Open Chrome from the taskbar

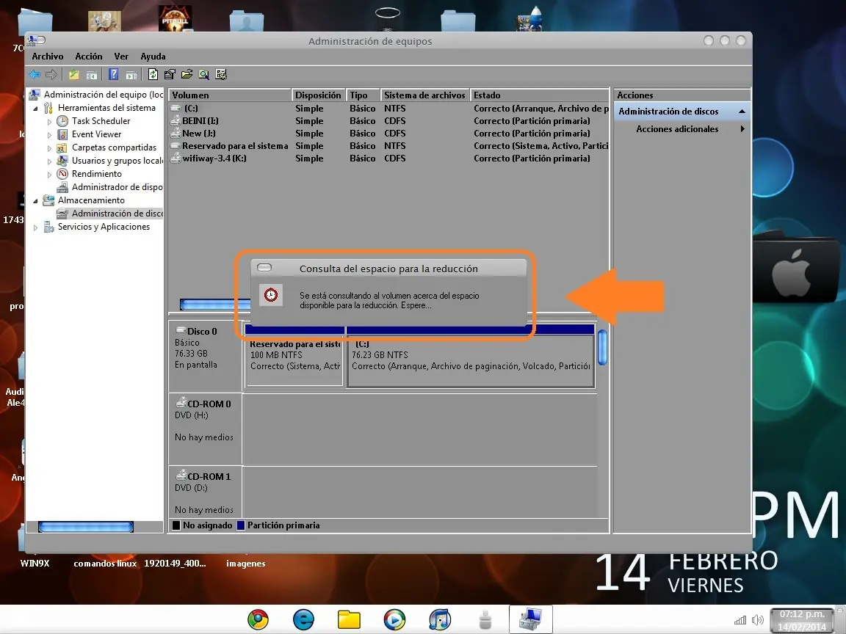(258, 619)
